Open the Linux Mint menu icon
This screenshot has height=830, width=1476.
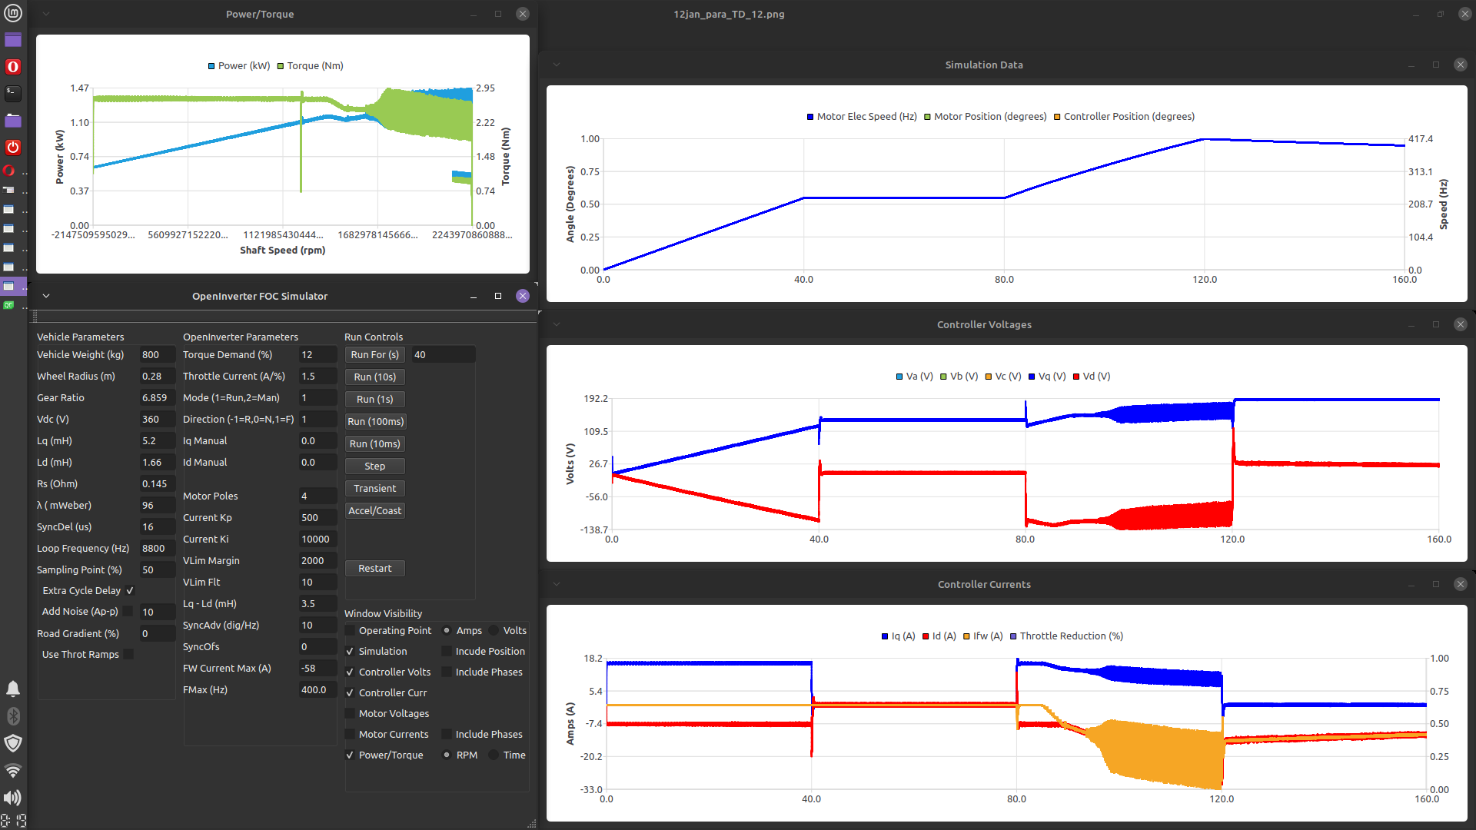(x=13, y=13)
